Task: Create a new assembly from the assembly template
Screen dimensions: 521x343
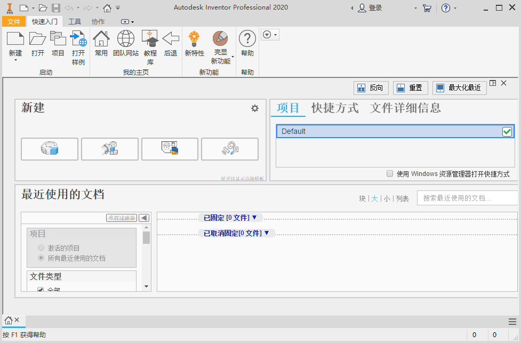Action: point(109,149)
